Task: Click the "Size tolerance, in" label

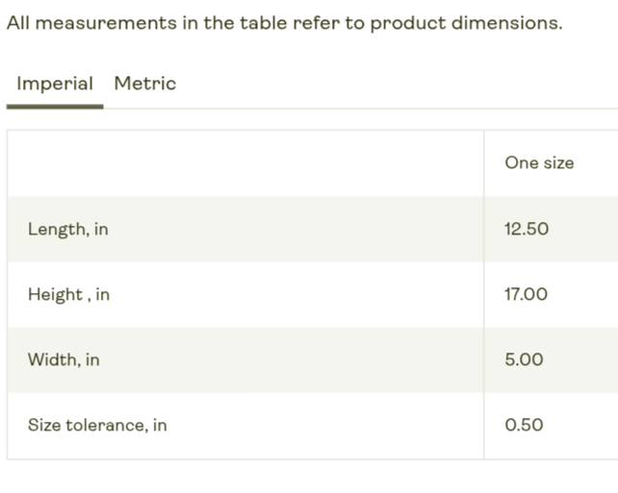Action: coord(97,426)
